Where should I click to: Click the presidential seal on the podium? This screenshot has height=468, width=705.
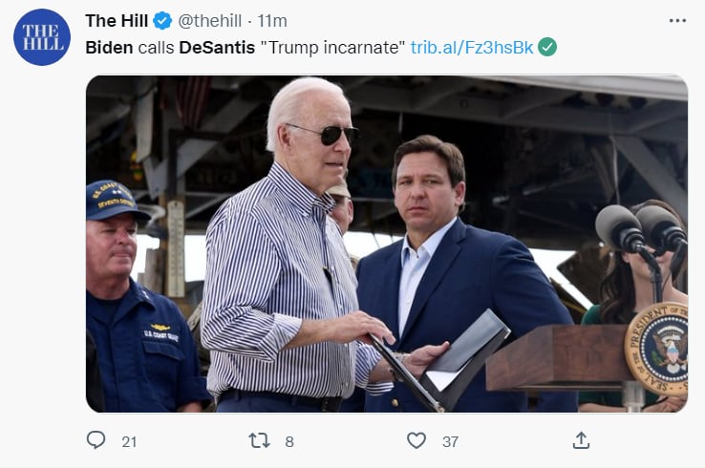(656, 349)
